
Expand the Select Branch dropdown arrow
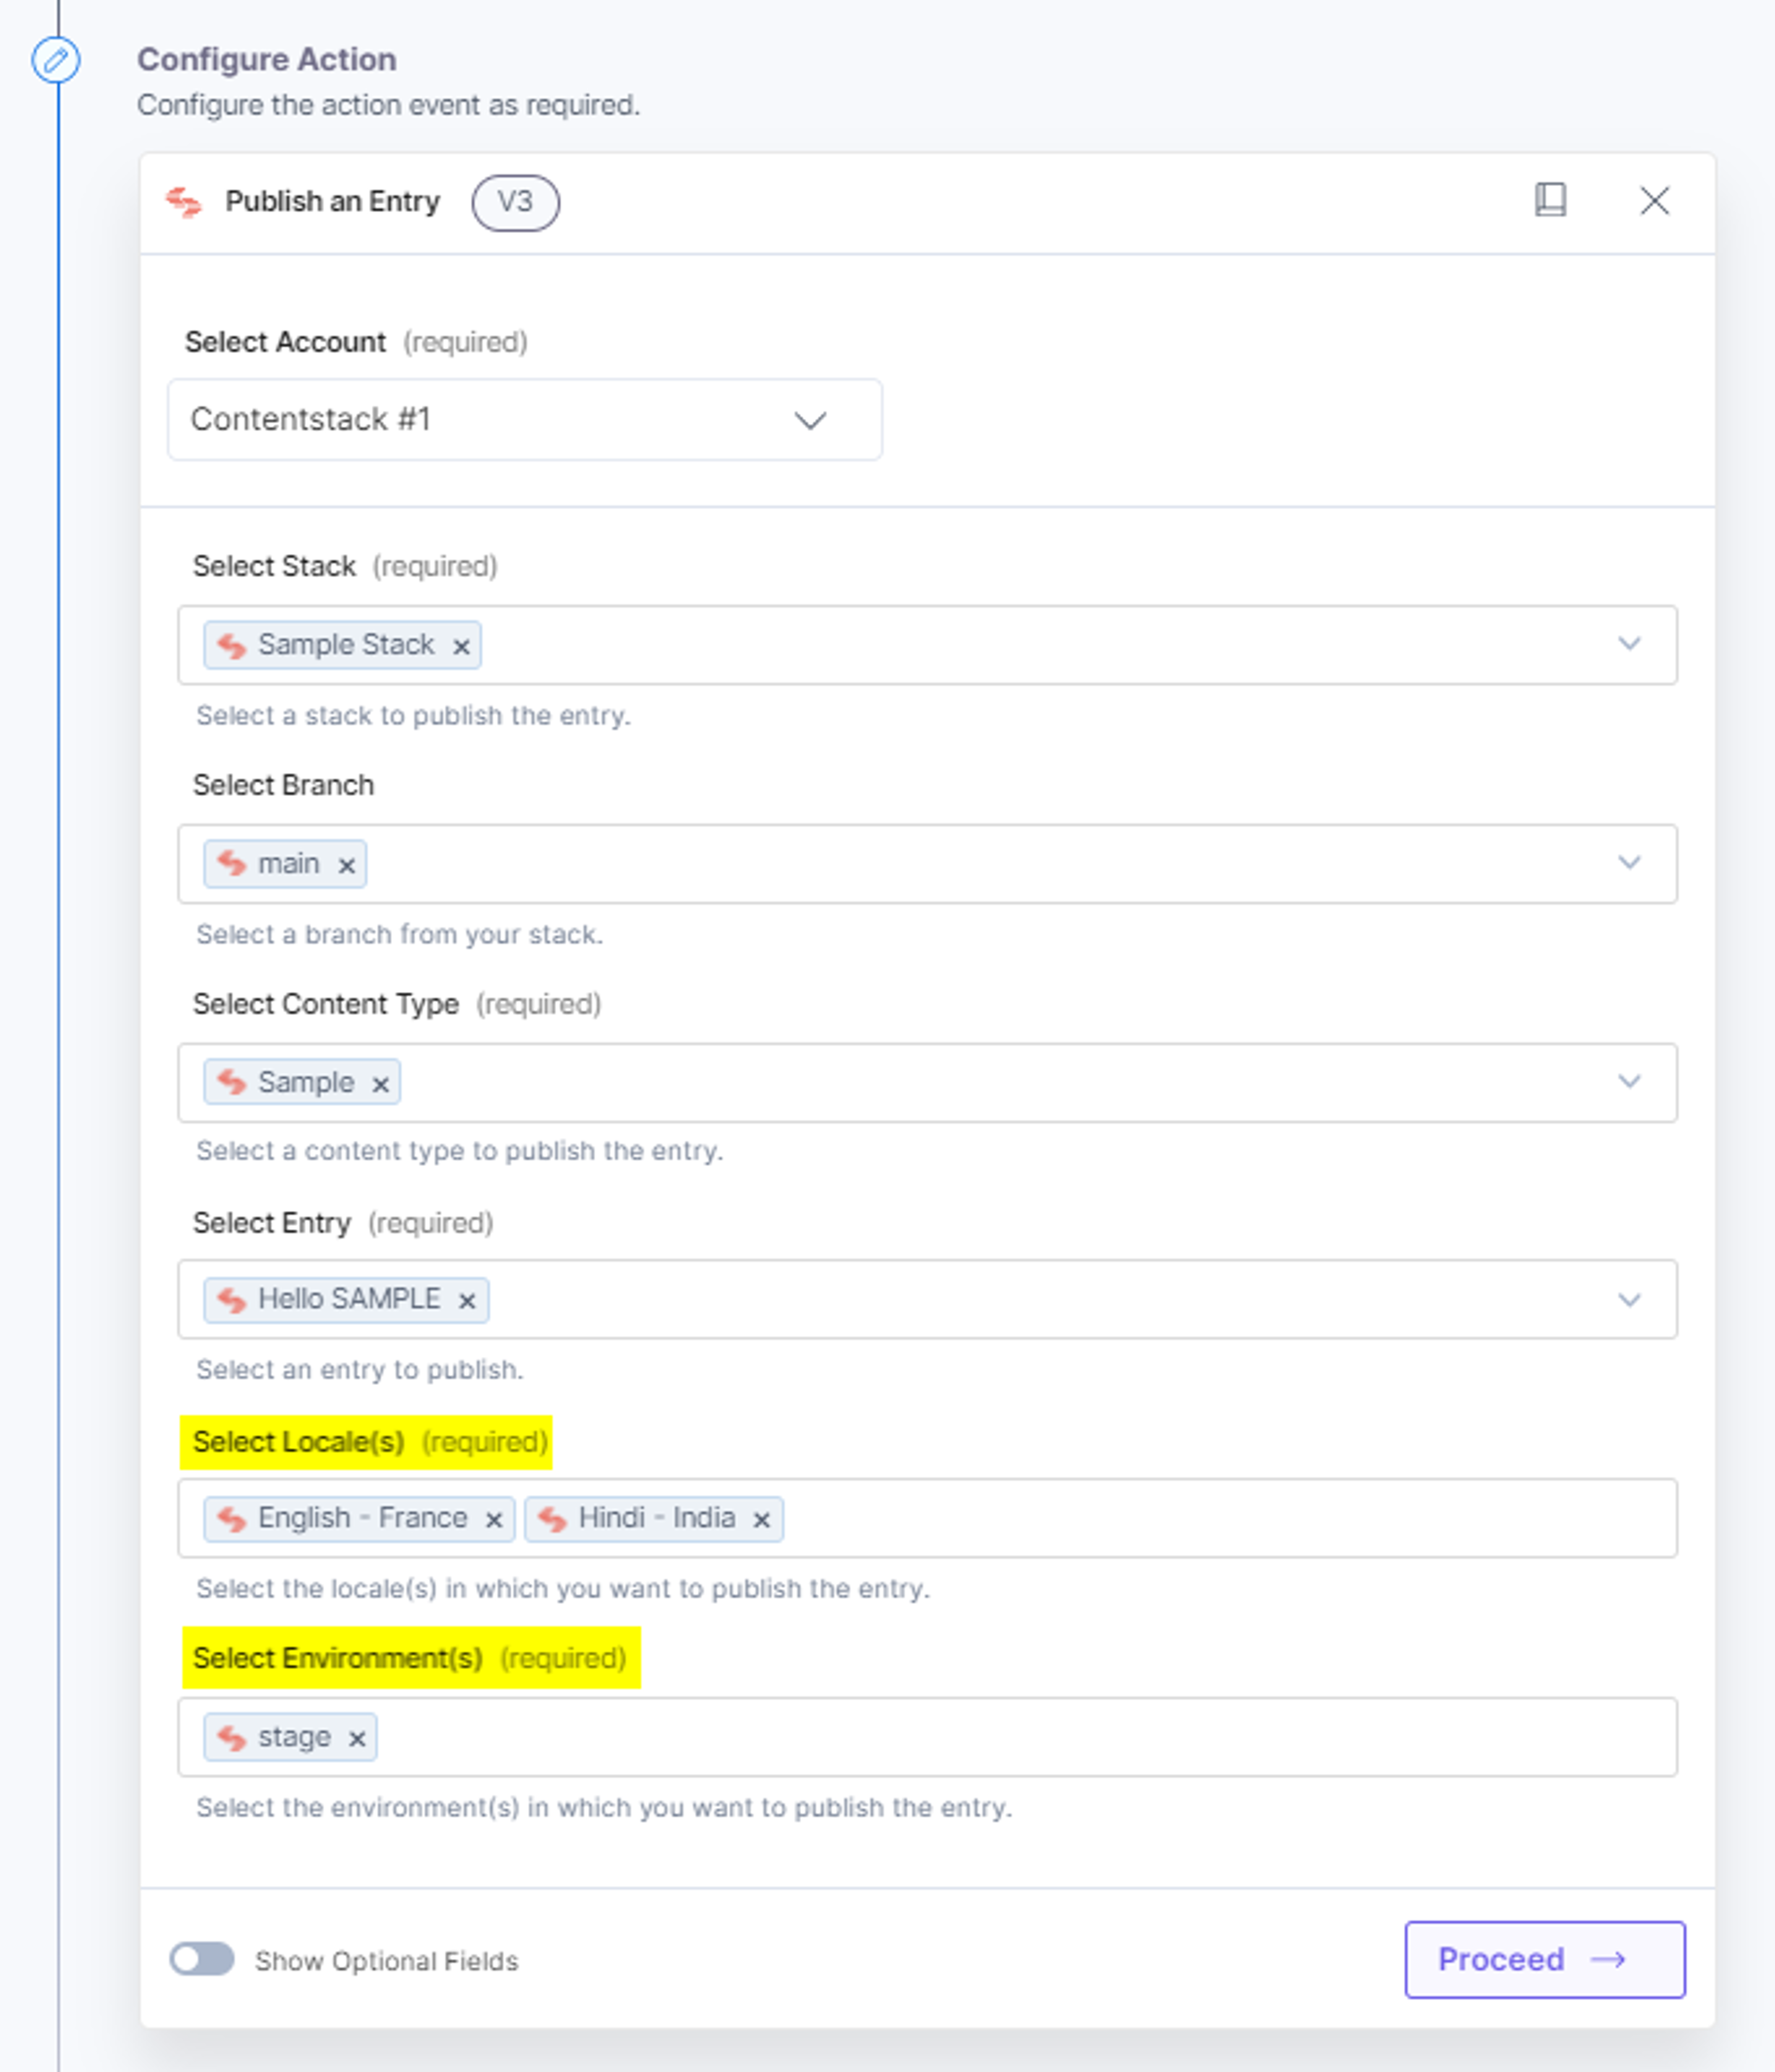(1629, 863)
